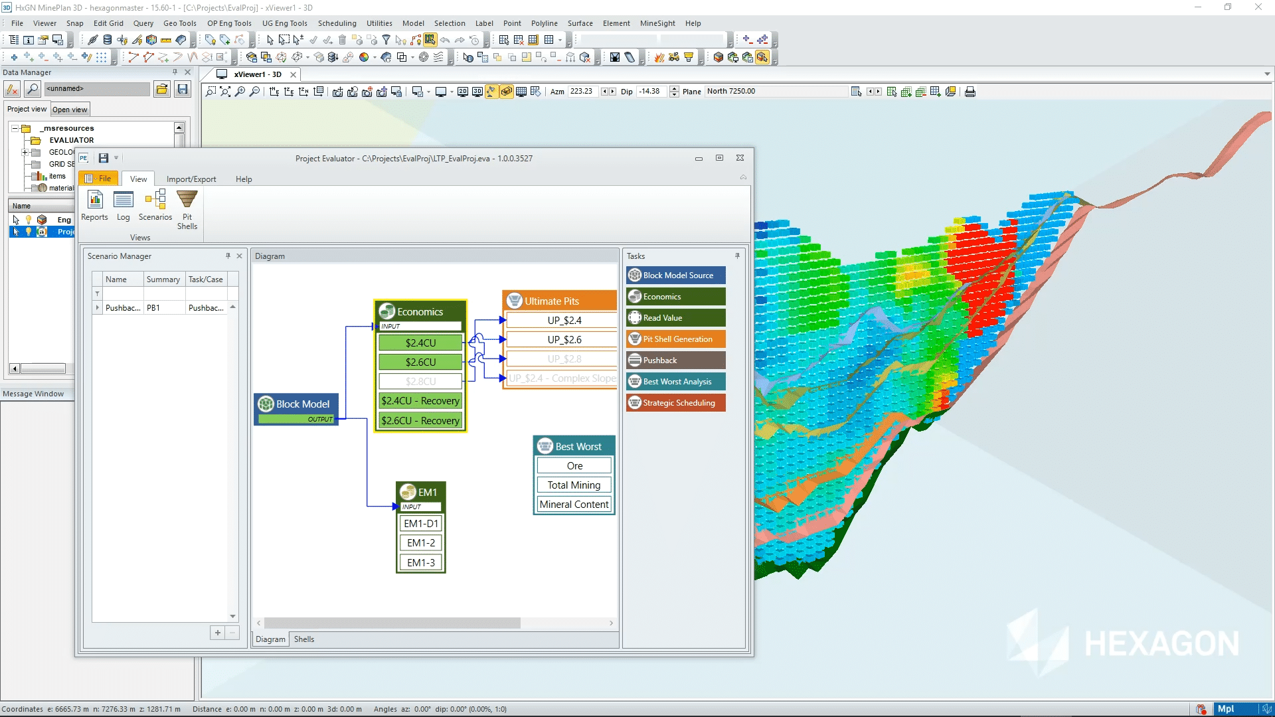
Task: Expand the _msresources project tree node
Action: coord(15,128)
